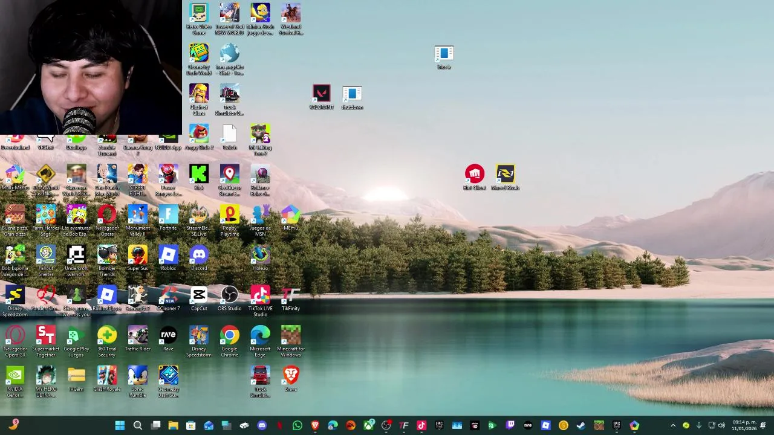Open the Riot Client shortcut
Image resolution: width=774 pixels, height=435 pixels.
click(x=475, y=178)
